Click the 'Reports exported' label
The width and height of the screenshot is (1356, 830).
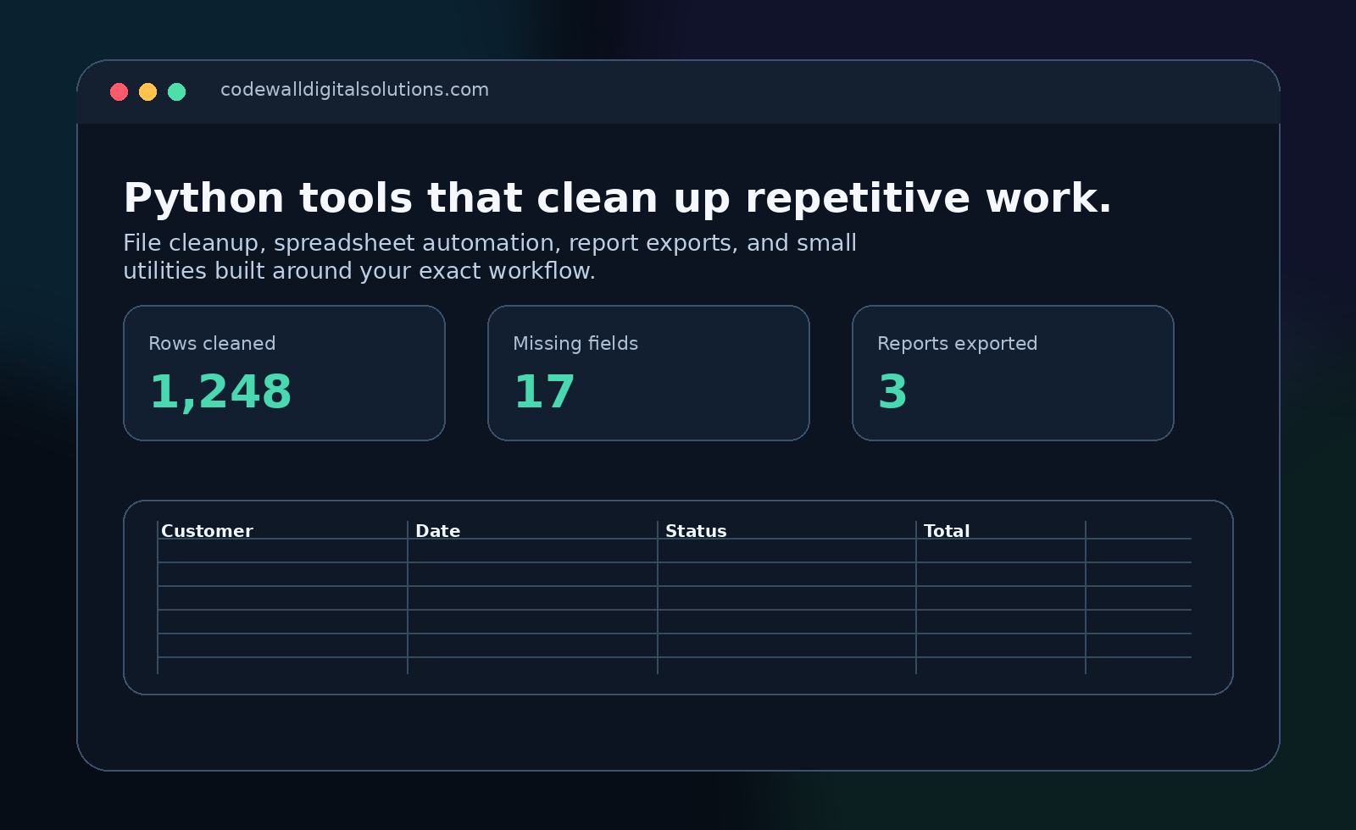(x=957, y=344)
